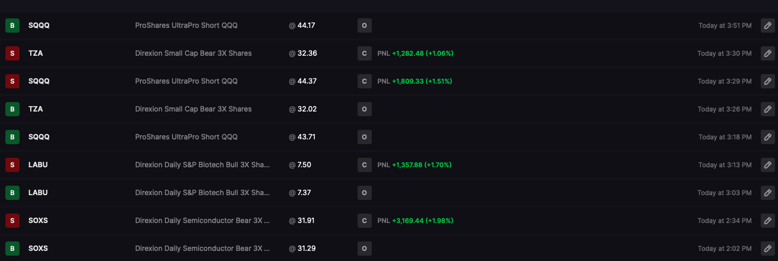Click Today at 3:13 PM timestamp
Viewport: 778px width, 261px height.
[x=725, y=165]
